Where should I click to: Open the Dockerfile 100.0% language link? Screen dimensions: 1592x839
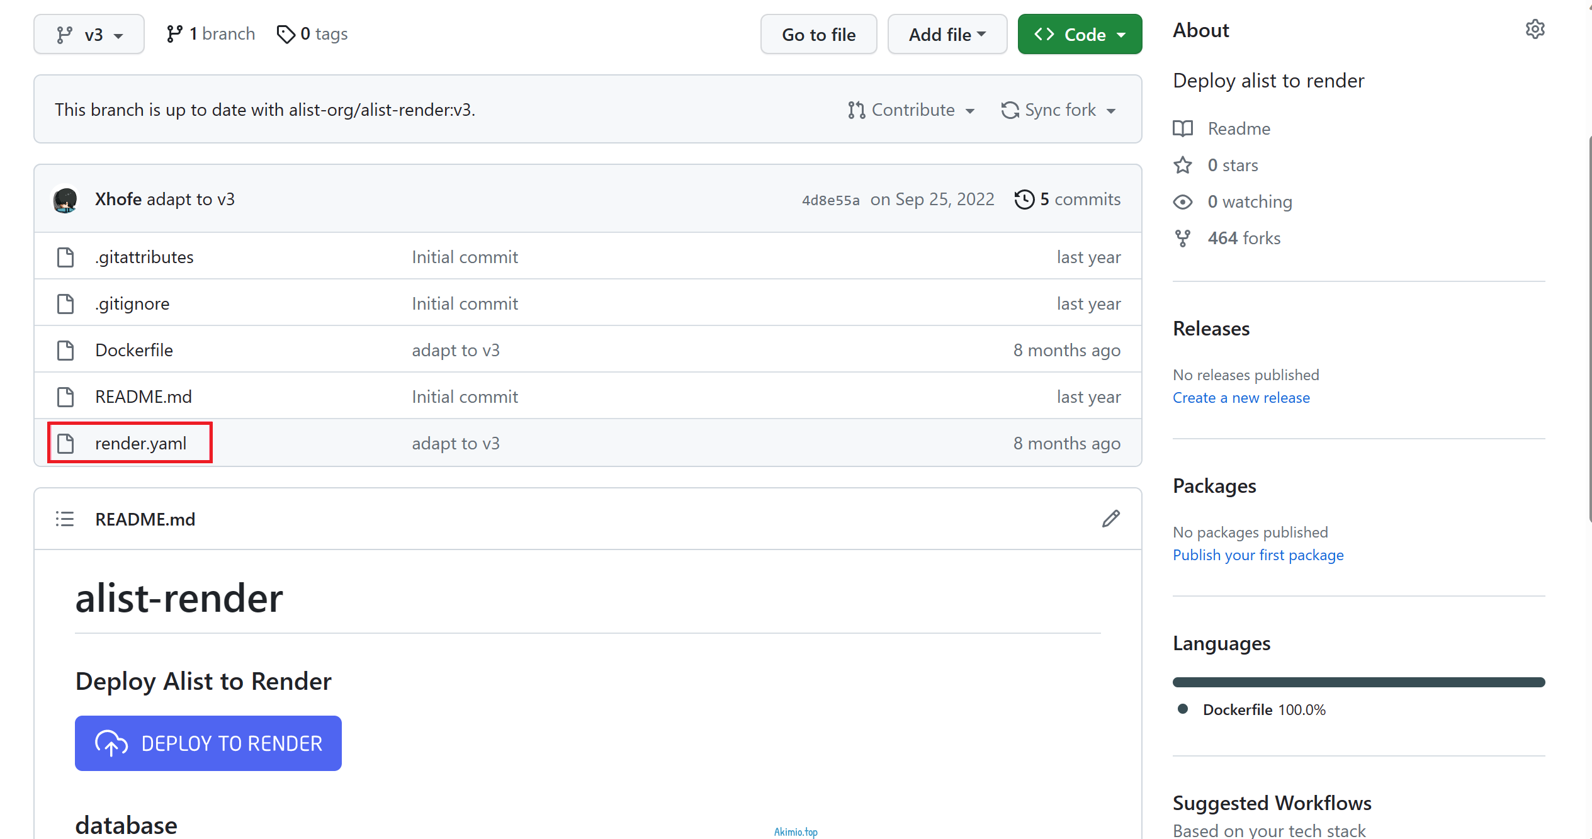point(1264,710)
